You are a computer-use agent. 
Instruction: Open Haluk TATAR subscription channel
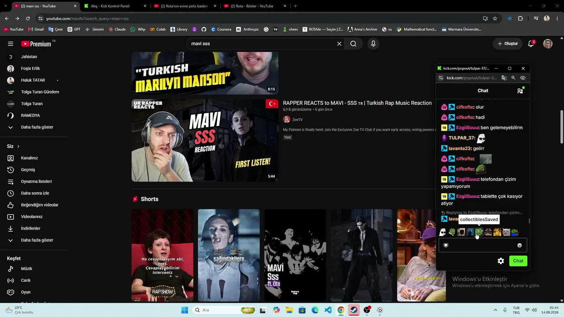pos(34,80)
